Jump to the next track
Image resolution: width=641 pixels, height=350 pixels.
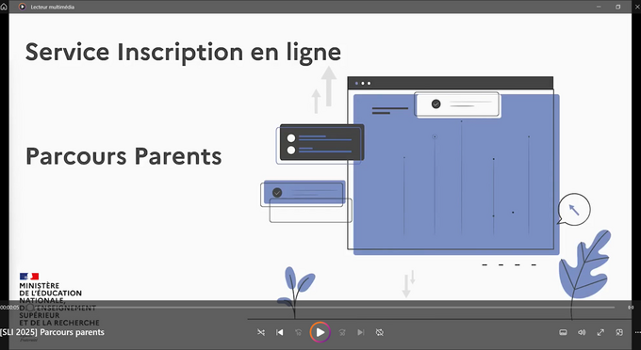coord(360,332)
